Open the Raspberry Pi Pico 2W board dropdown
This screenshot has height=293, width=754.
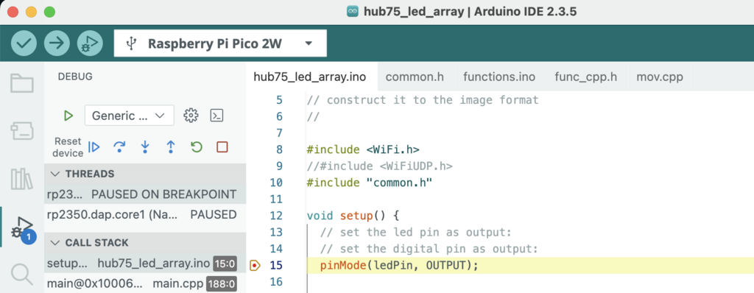coord(220,43)
